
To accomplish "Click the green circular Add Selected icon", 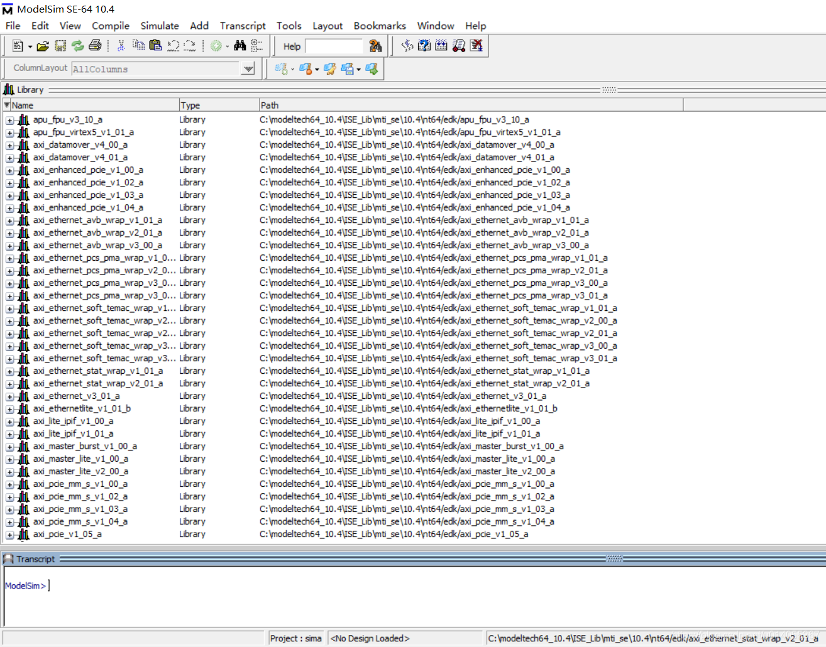I will (216, 46).
